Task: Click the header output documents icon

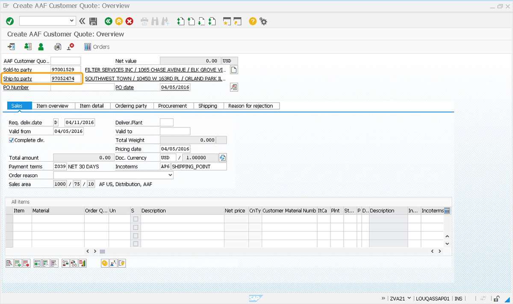Action: coord(57,46)
